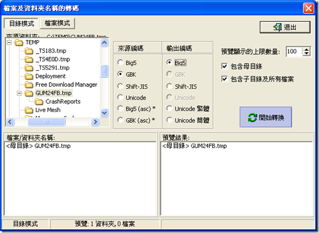Click the GUM24FB.tmp folder icon

29,93
